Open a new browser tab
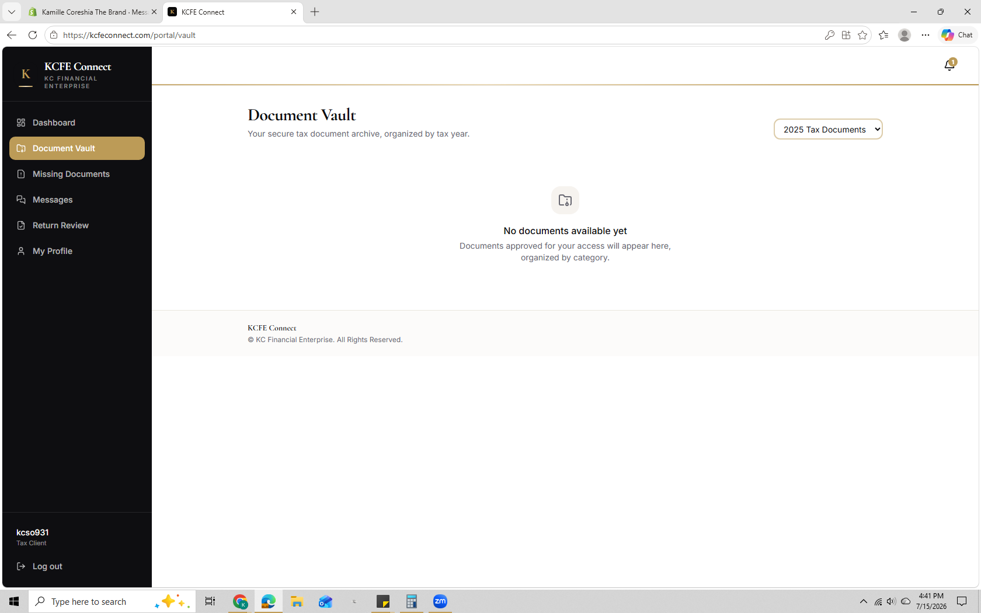The height and width of the screenshot is (613, 981). [x=315, y=12]
